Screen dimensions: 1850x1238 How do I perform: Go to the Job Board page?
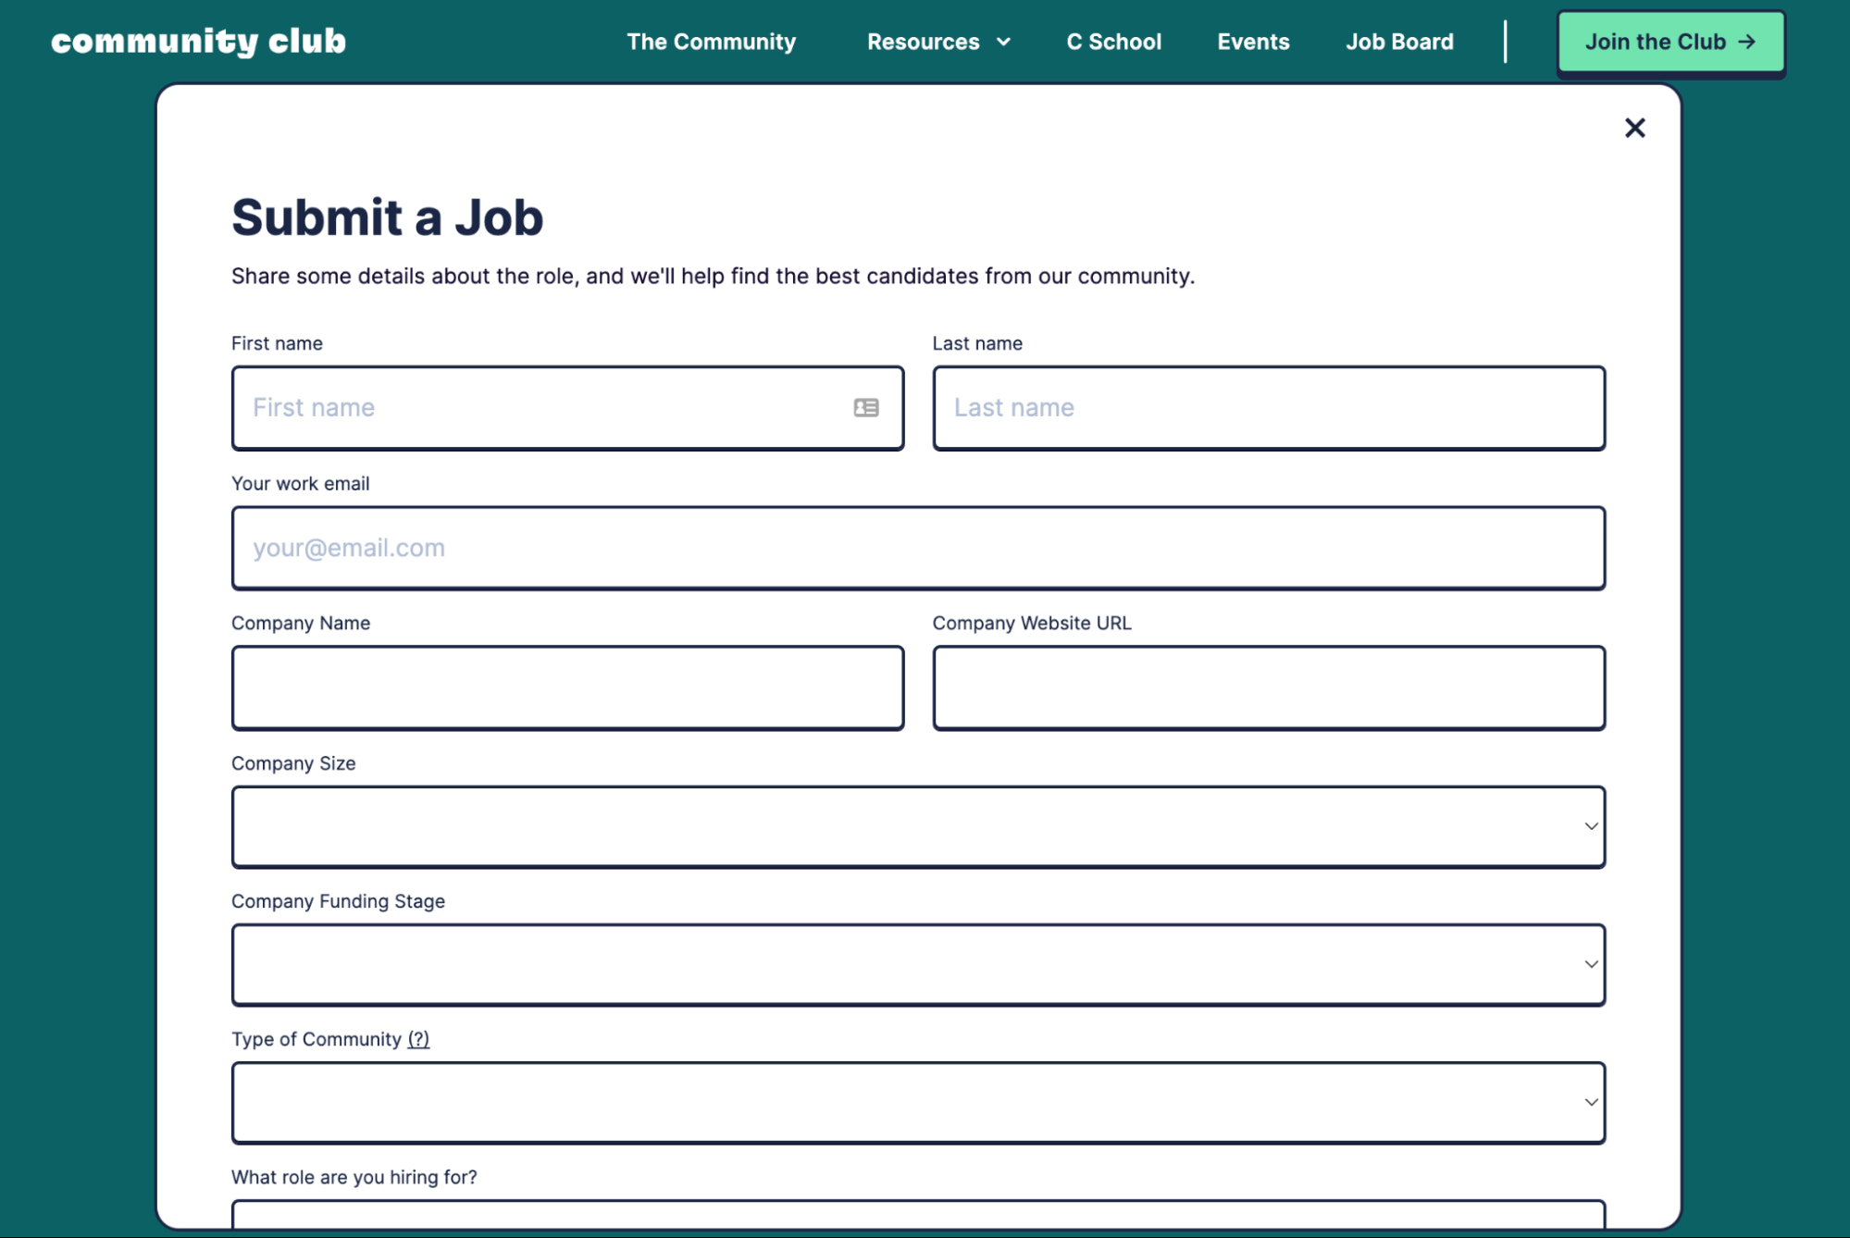pyautogui.click(x=1398, y=43)
